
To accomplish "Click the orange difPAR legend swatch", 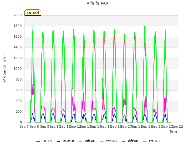I will [81, 141].
